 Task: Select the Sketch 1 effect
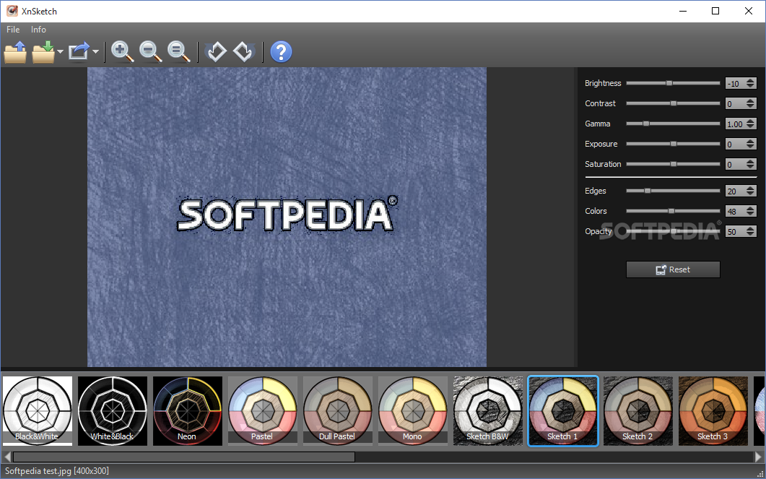(563, 410)
